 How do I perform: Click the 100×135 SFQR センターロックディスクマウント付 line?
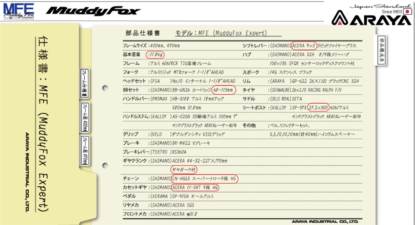coord(312,64)
